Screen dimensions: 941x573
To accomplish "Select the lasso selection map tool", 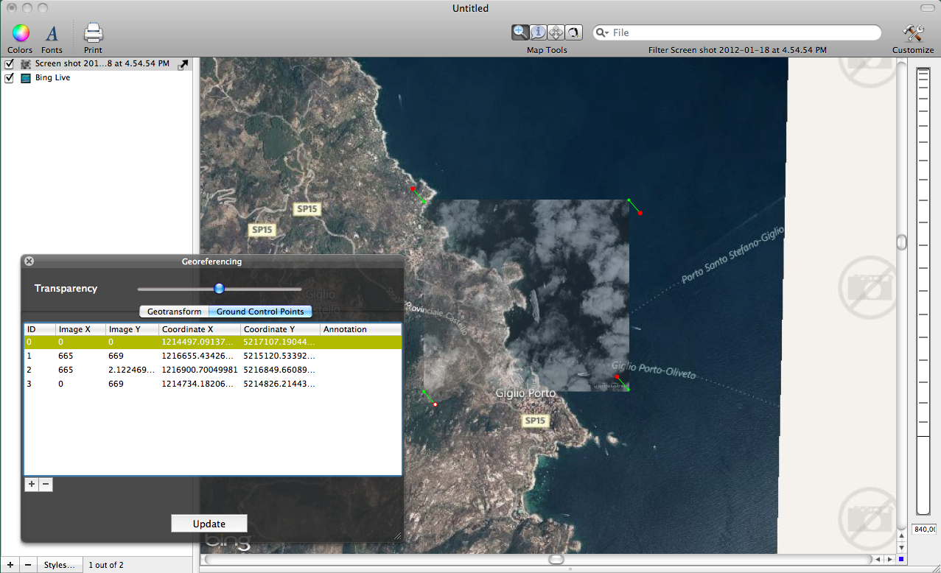I will (573, 32).
